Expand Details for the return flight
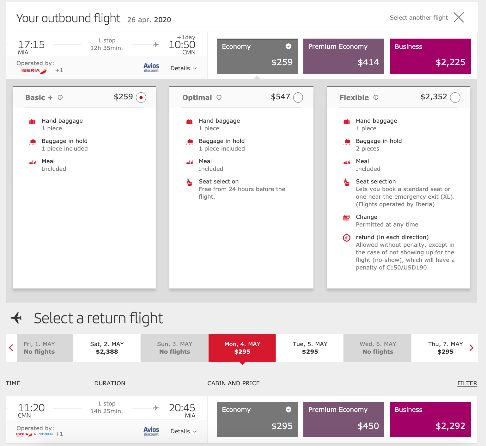486x446 pixels. [x=183, y=431]
